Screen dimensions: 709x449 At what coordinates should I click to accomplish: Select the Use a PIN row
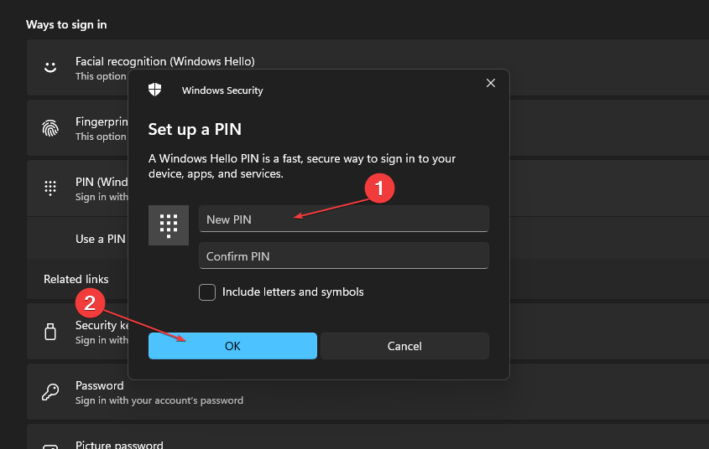100,239
